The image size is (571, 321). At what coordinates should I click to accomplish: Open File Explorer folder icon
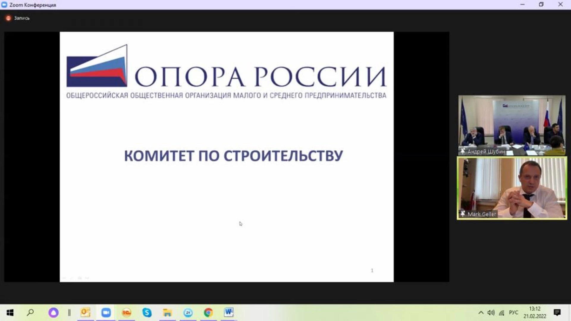pyautogui.click(x=167, y=312)
